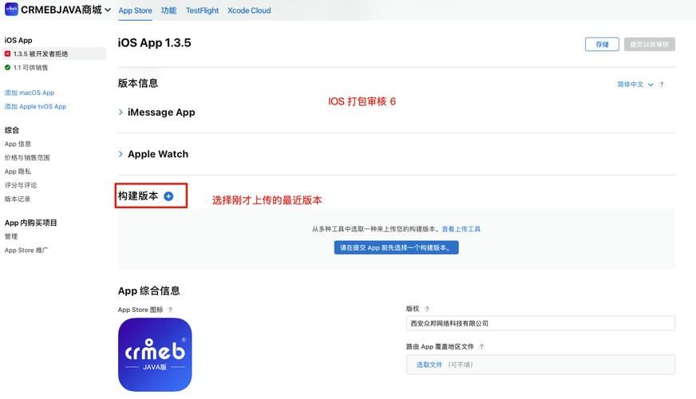Click the iOS App 1.3.5 heading
The width and height of the screenshot is (696, 399).
(155, 43)
